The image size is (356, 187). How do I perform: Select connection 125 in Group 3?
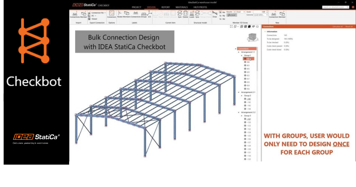(x=247, y=136)
